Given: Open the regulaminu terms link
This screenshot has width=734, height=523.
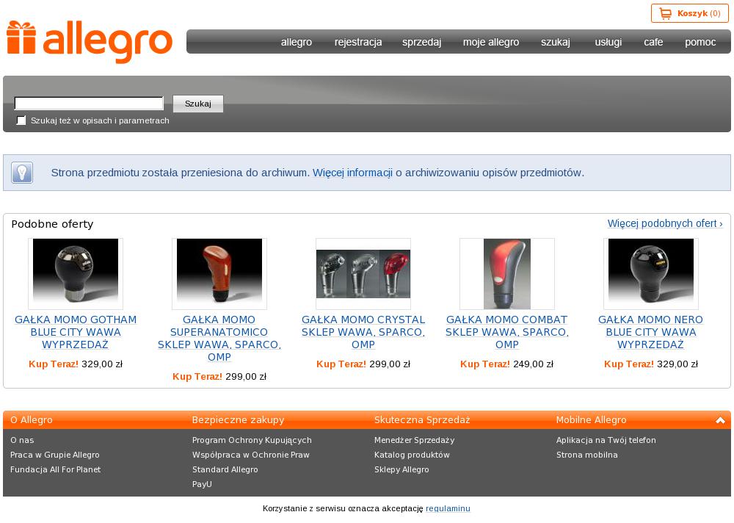Looking at the screenshot, I should [448, 508].
